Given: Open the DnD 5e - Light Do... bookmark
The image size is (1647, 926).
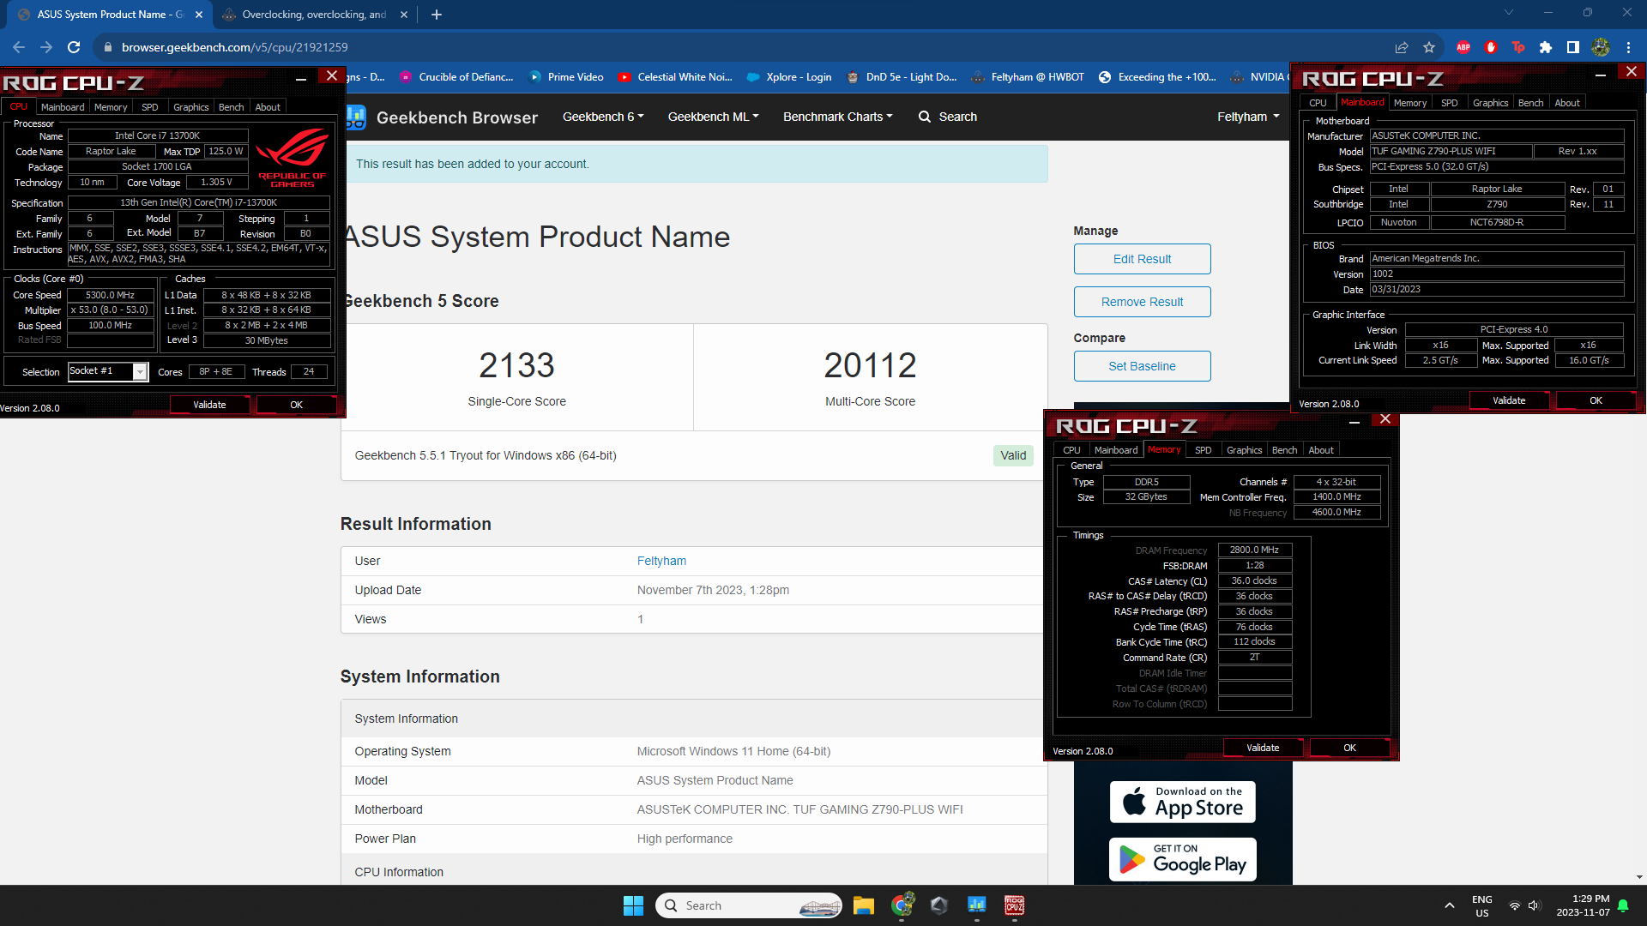Looking at the screenshot, I should (902, 77).
